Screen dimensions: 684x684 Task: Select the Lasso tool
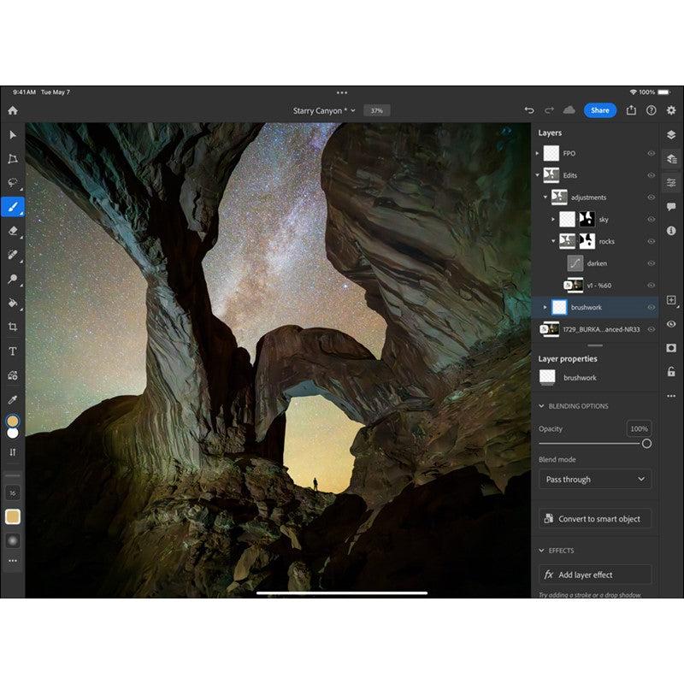point(13,183)
